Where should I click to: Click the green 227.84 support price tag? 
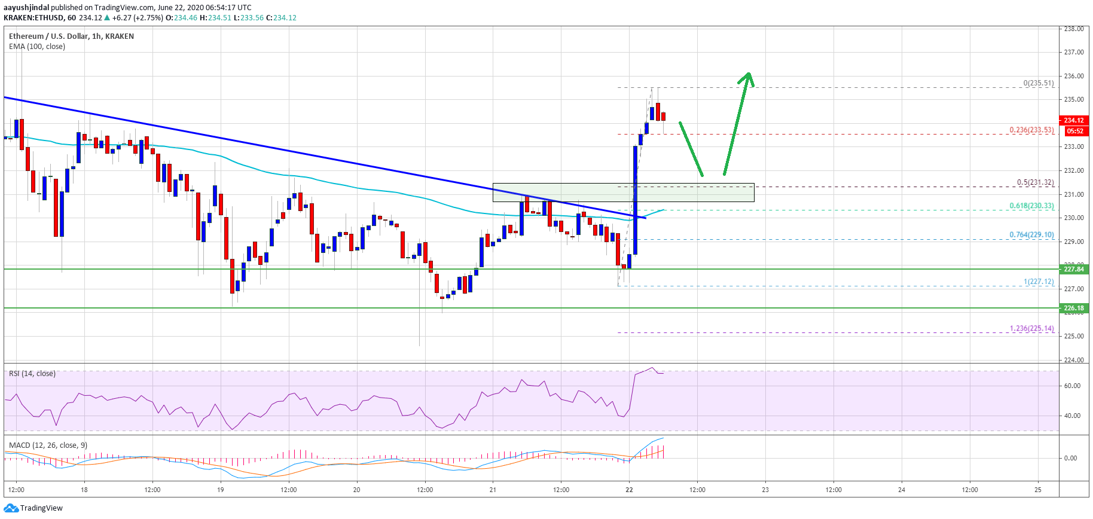tap(1074, 269)
